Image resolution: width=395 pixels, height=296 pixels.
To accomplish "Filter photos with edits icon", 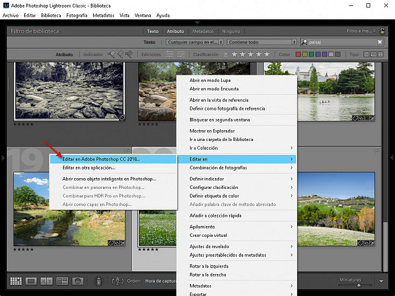I will (170, 54).
